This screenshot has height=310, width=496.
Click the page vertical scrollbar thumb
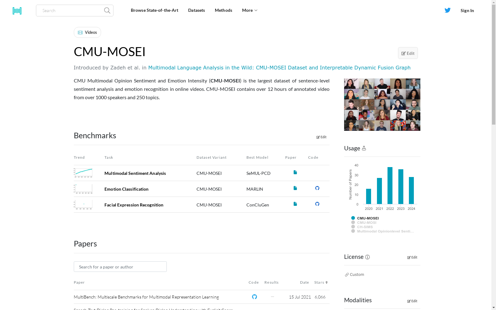[494, 64]
